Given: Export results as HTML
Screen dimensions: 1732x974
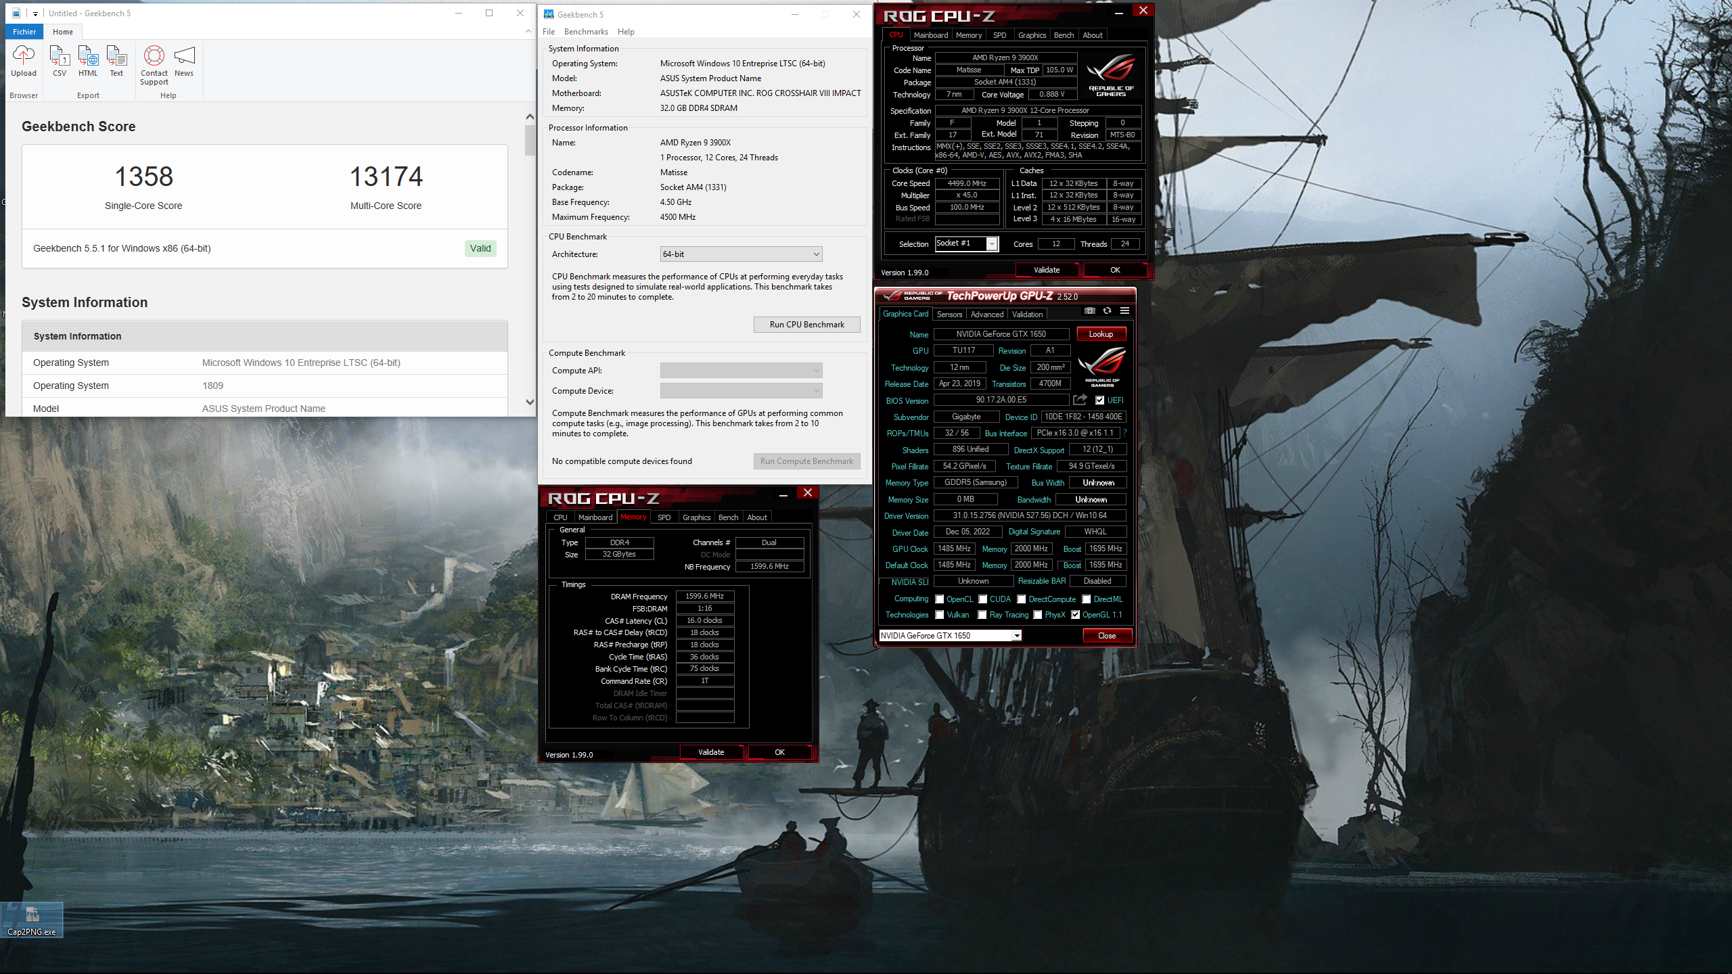Looking at the screenshot, I should tap(88, 62).
